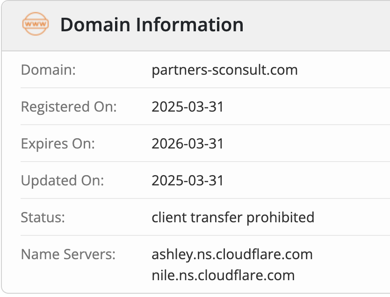Select the expiry date 2026-03-31
Screen dimensions: 390x297
click(x=188, y=143)
